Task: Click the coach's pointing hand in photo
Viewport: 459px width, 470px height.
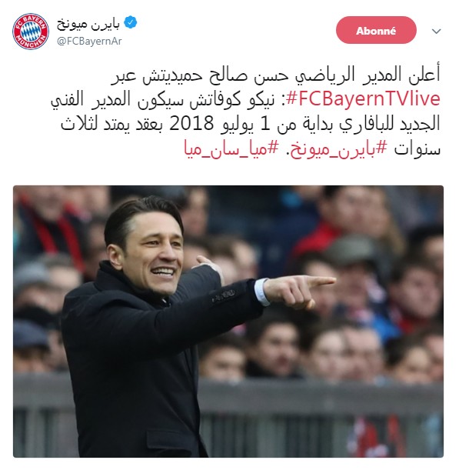Action: click(x=298, y=291)
